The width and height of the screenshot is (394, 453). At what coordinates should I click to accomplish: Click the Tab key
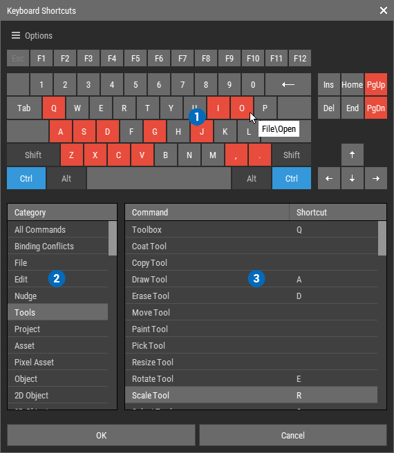point(24,108)
